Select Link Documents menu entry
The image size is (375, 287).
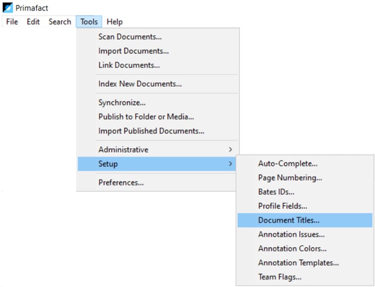coord(158,65)
